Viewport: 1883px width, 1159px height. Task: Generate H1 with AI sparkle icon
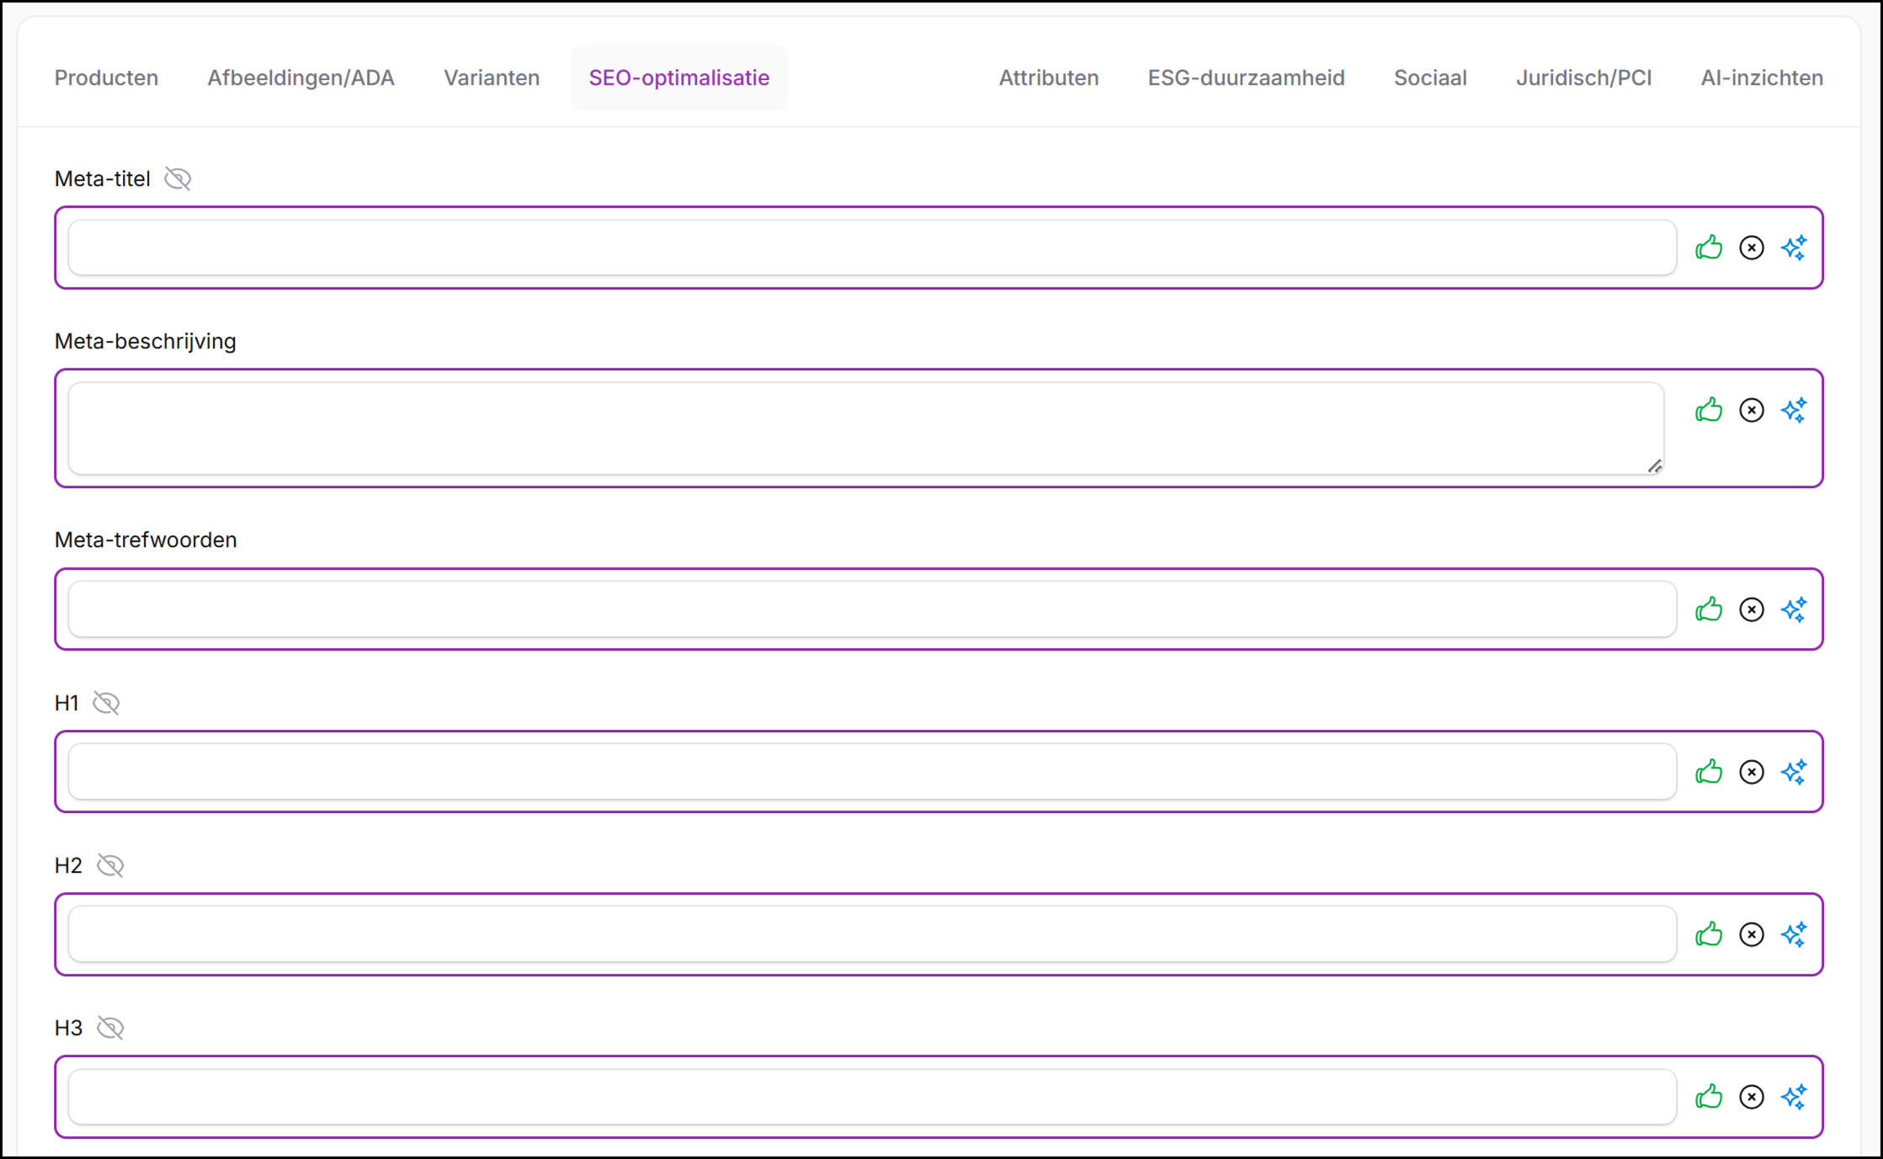point(1794,772)
